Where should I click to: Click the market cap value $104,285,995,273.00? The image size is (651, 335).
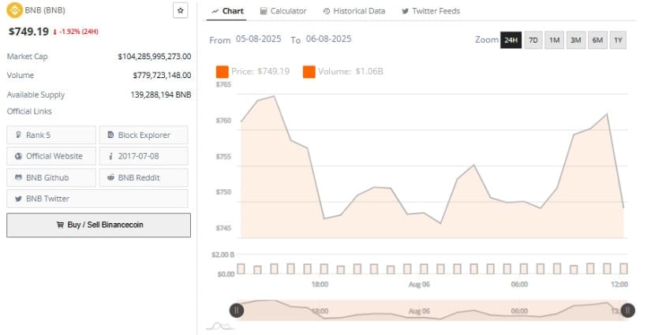click(x=155, y=57)
